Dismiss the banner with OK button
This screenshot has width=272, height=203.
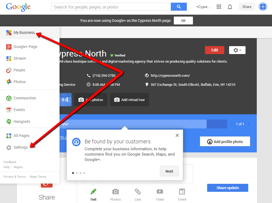point(183,21)
